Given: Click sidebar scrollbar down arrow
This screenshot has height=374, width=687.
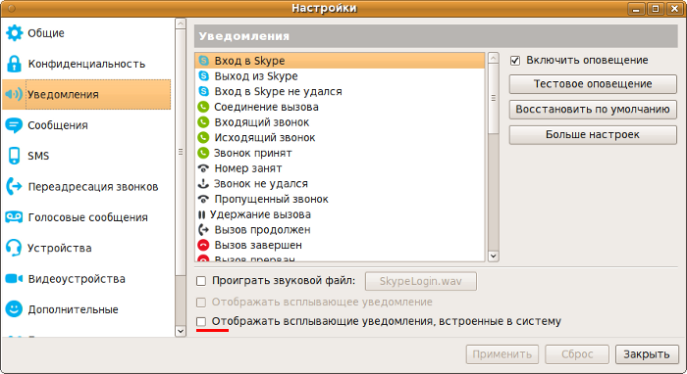Looking at the screenshot, I should click(180, 331).
